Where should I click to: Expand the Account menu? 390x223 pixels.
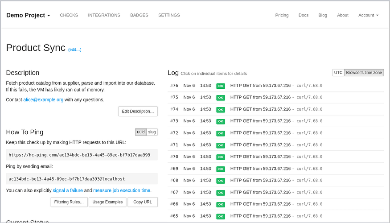pyautogui.click(x=368, y=15)
